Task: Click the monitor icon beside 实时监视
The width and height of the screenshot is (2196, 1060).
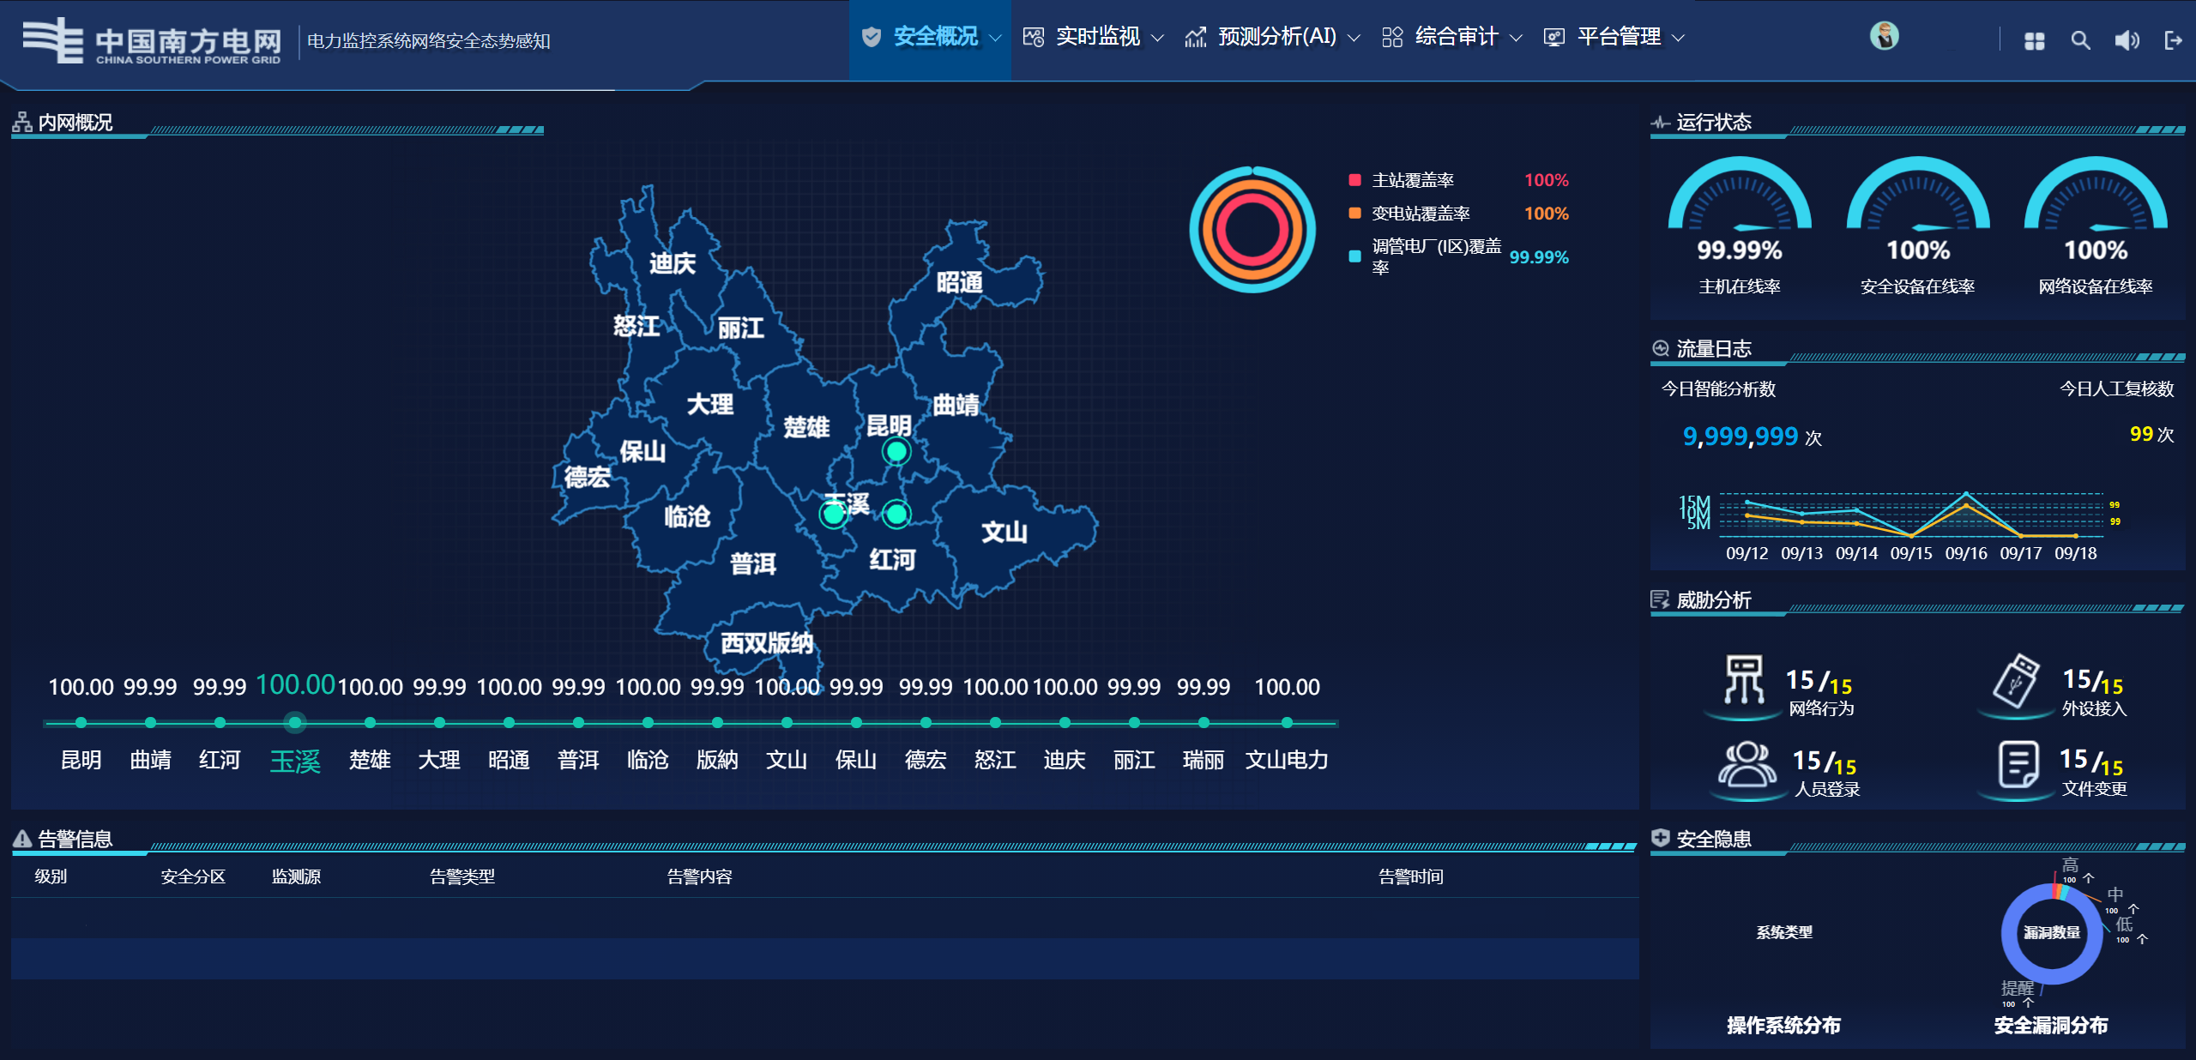Action: (1034, 37)
